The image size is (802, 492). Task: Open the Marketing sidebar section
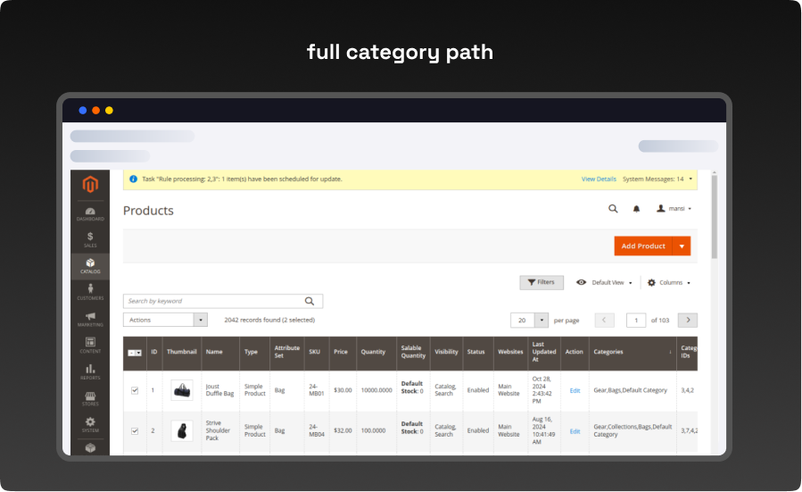coord(90,319)
